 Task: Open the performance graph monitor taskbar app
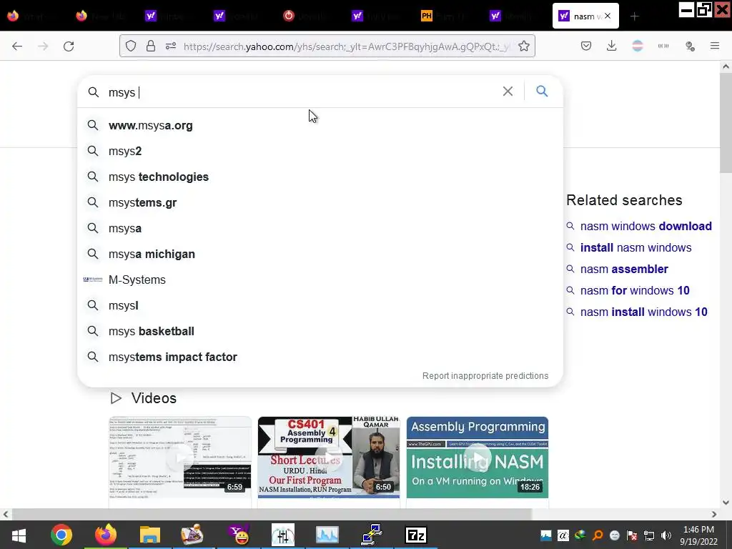[327, 535]
